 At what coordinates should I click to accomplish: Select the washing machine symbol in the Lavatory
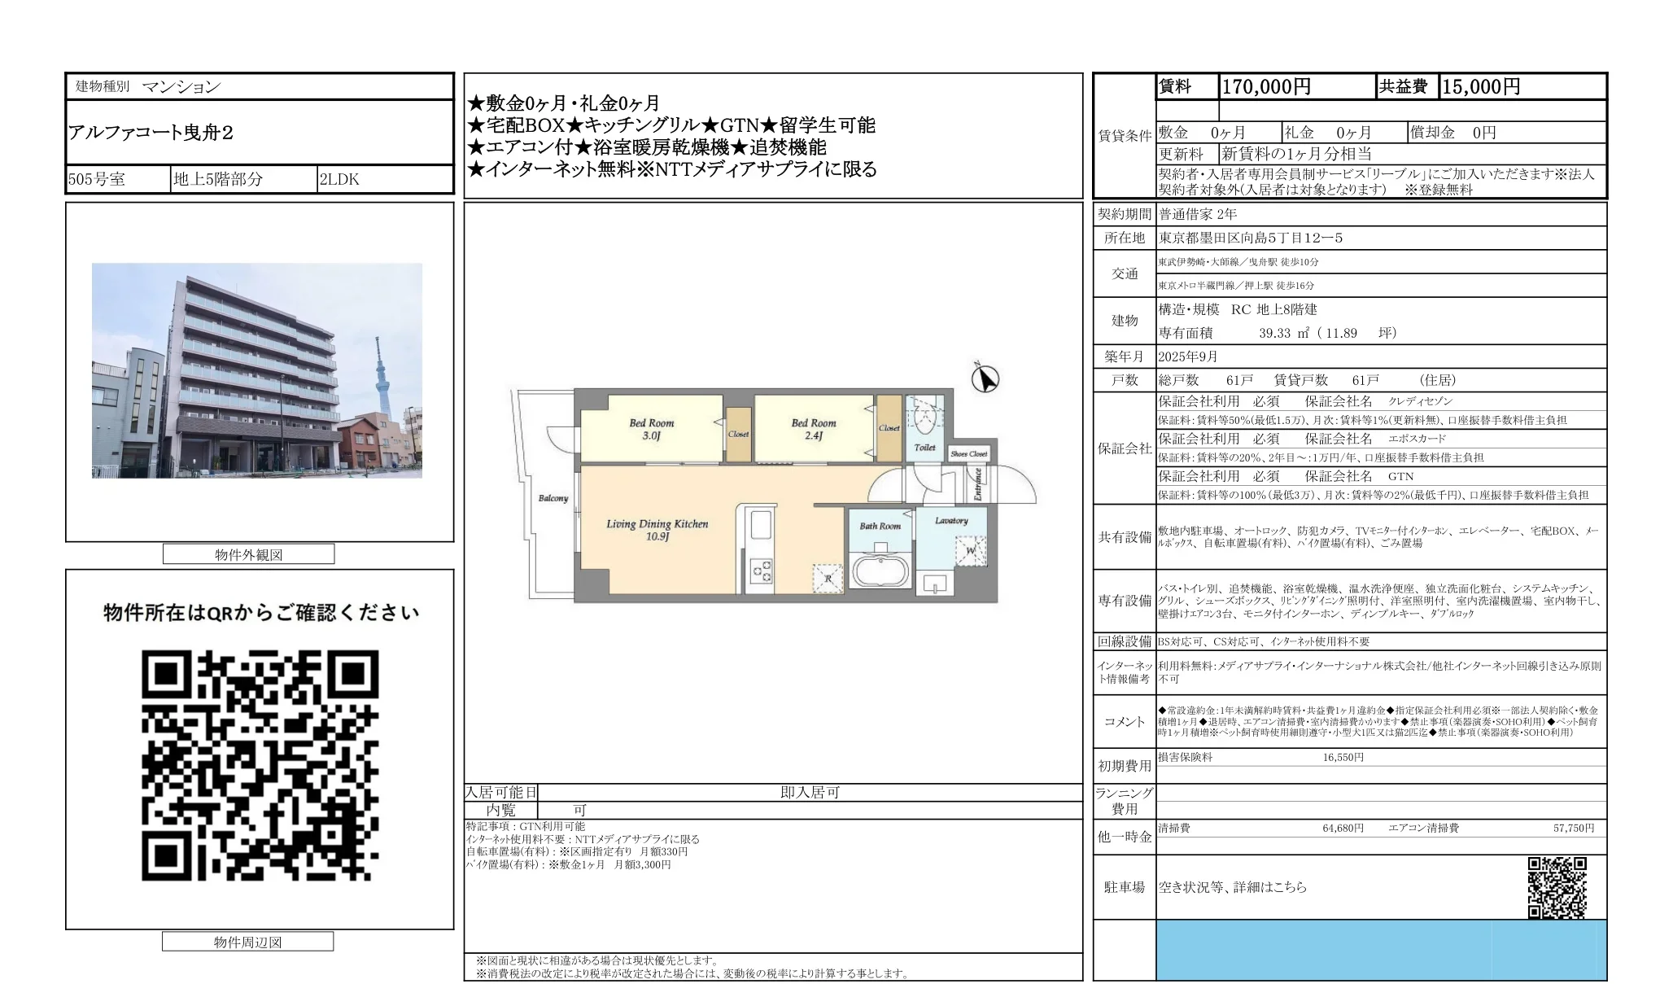[971, 551]
